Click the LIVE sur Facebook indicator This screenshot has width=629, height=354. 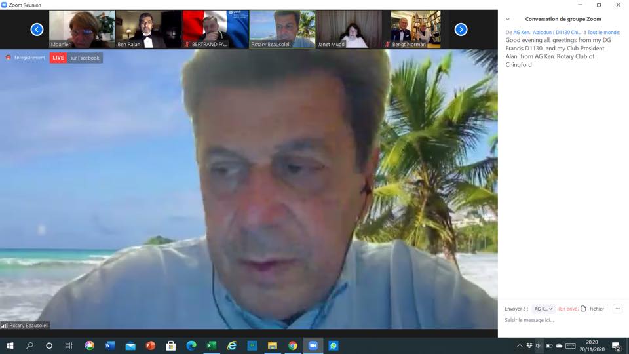(x=76, y=58)
